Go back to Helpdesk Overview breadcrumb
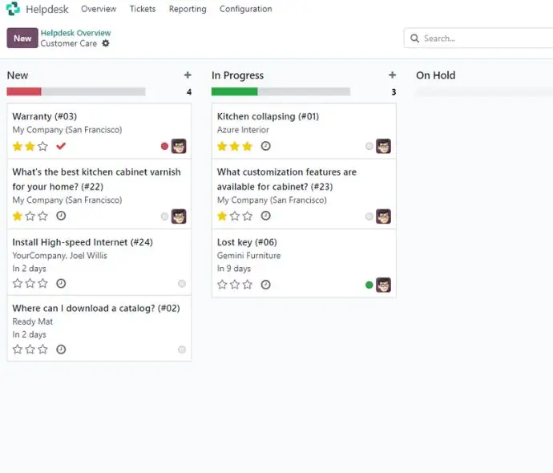The width and height of the screenshot is (553, 473). point(76,33)
